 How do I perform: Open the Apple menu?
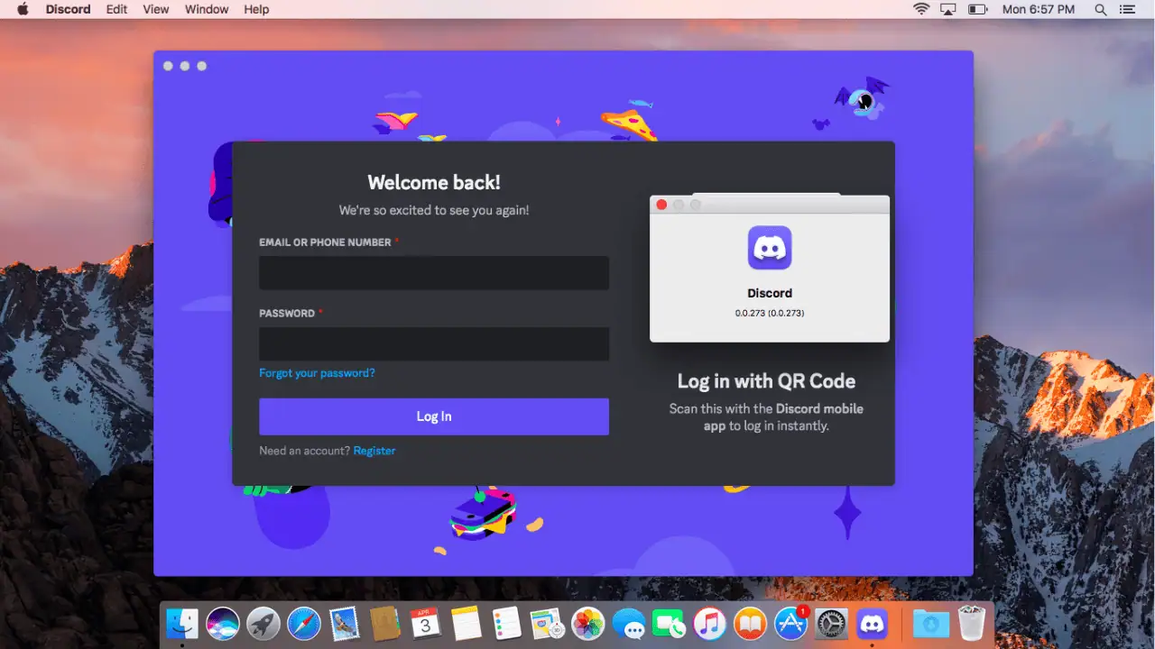23,9
